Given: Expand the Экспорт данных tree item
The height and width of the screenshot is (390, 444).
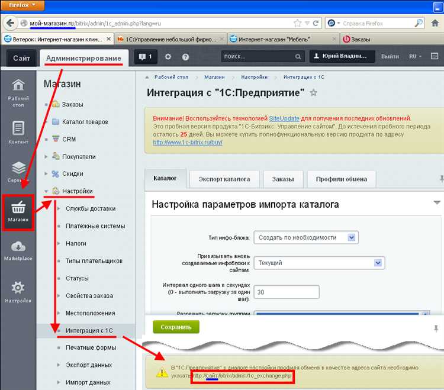Looking at the screenshot, I should click(x=59, y=365).
